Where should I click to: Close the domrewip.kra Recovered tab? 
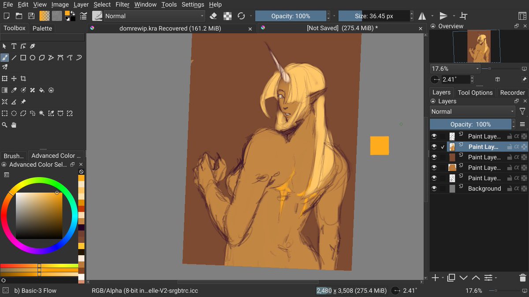pos(250,29)
